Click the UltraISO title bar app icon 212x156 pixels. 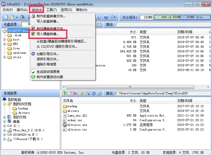[4, 4]
